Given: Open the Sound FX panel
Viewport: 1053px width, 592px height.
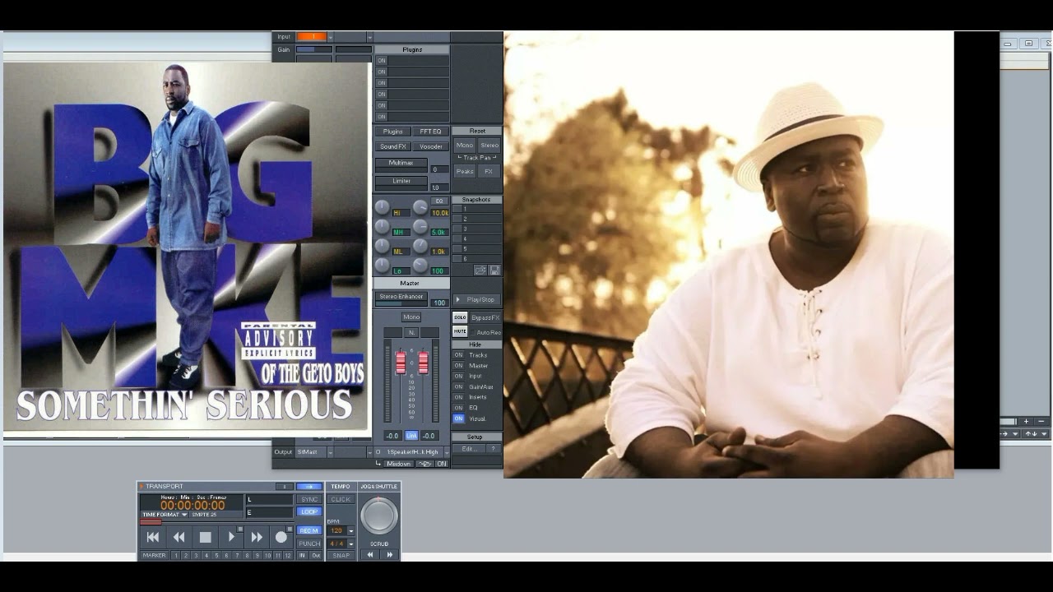Looking at the screenshot, I should [393, 146].
